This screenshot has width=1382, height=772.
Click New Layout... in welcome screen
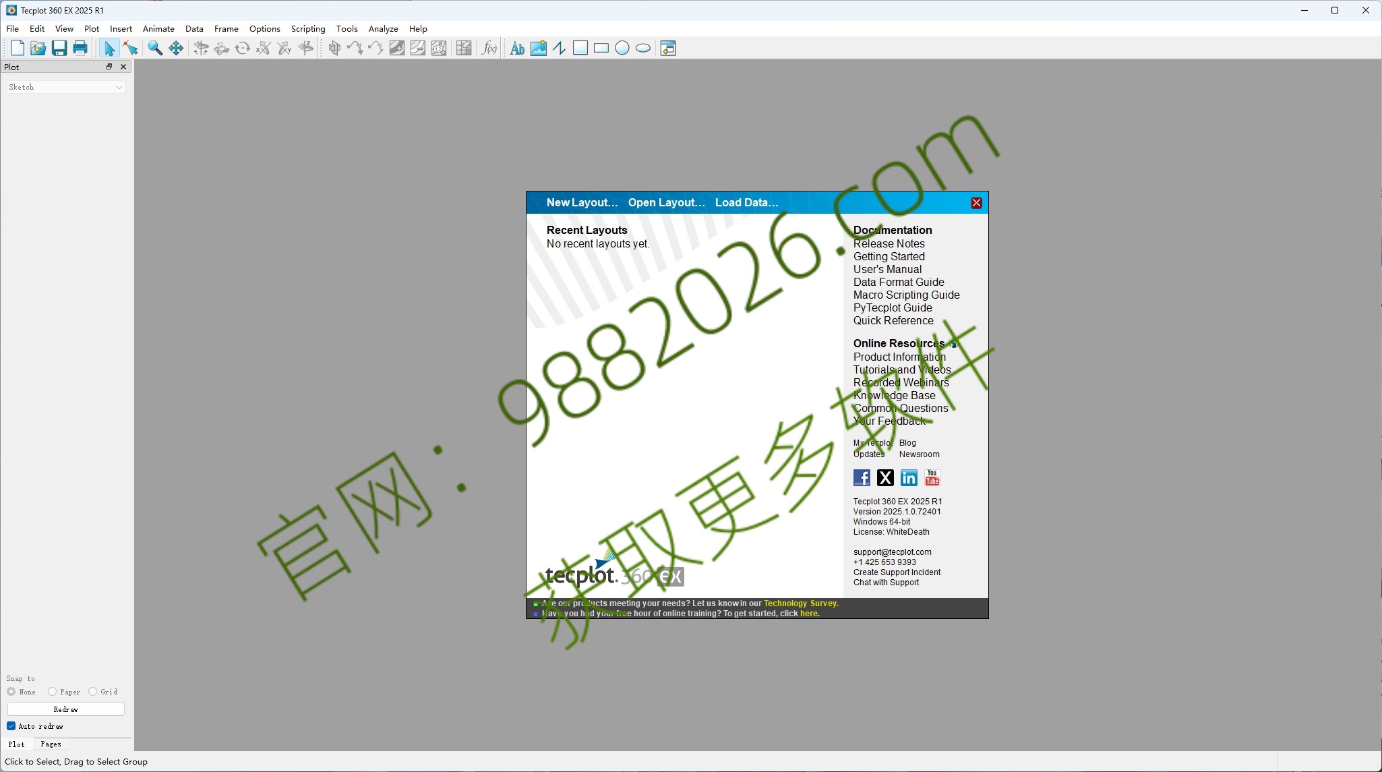pos(582,202)
